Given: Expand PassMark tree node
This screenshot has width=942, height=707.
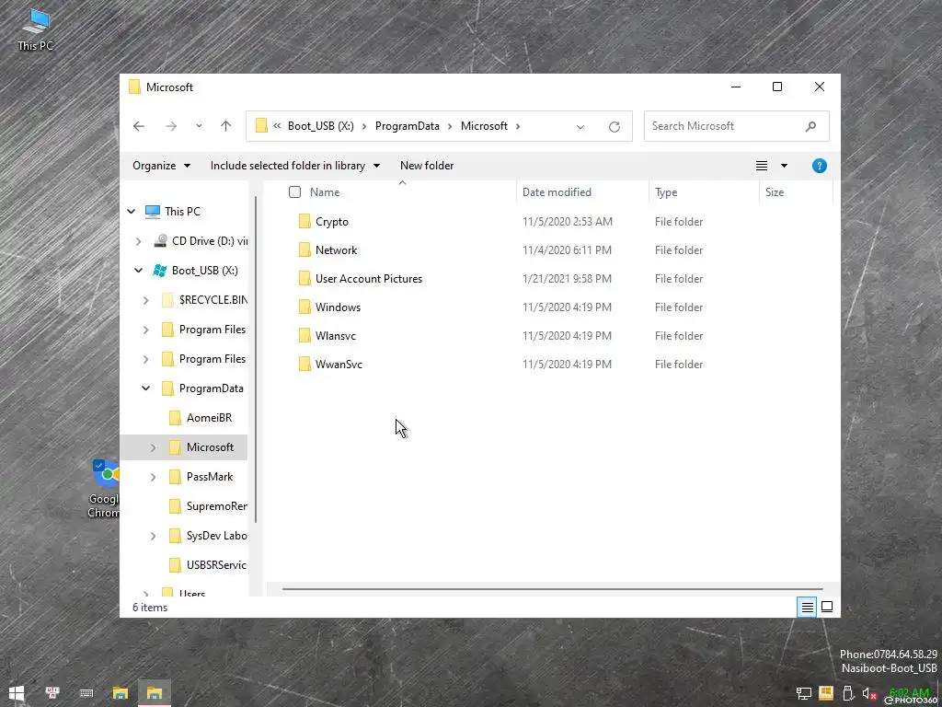Looking at the screenshot, I should 153,477.
